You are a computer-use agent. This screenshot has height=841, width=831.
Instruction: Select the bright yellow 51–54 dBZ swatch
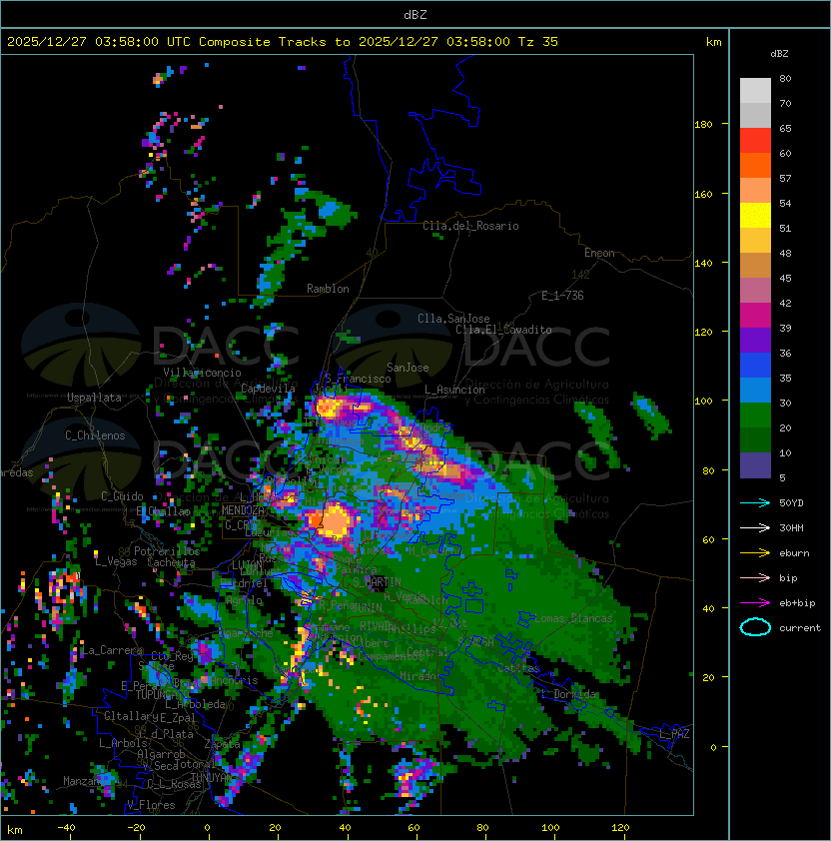click(x=755, y=215)
